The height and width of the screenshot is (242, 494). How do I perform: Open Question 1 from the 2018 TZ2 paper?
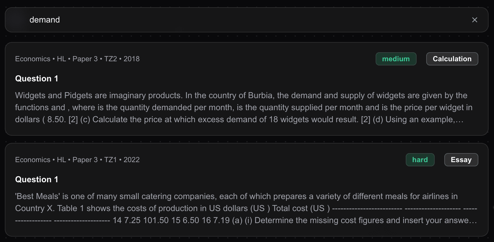tap(36, 78)
